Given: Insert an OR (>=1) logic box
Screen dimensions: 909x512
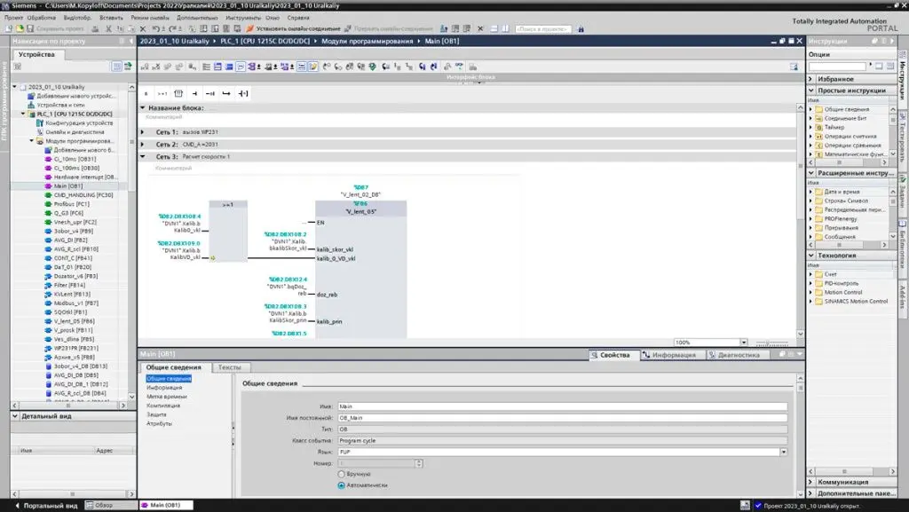Looking at the screenshot, I should click(162, 93).
